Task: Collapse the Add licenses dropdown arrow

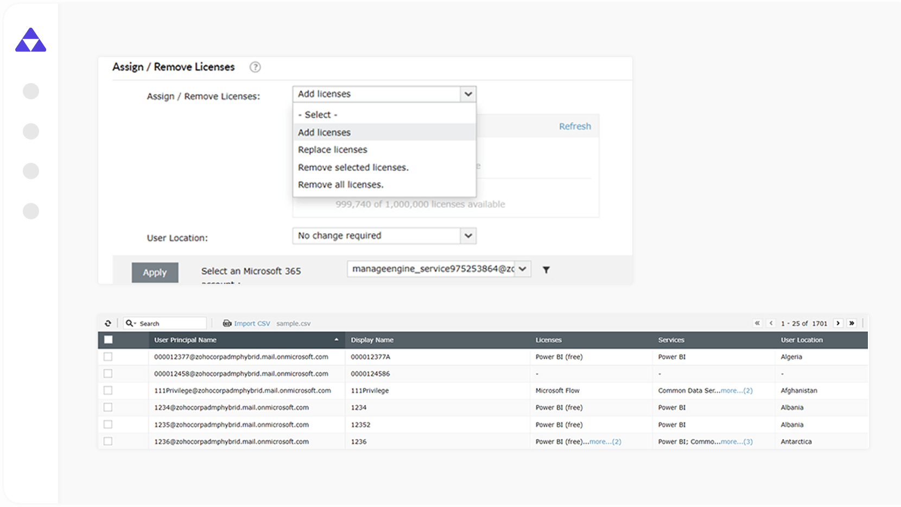Action: 468,94
